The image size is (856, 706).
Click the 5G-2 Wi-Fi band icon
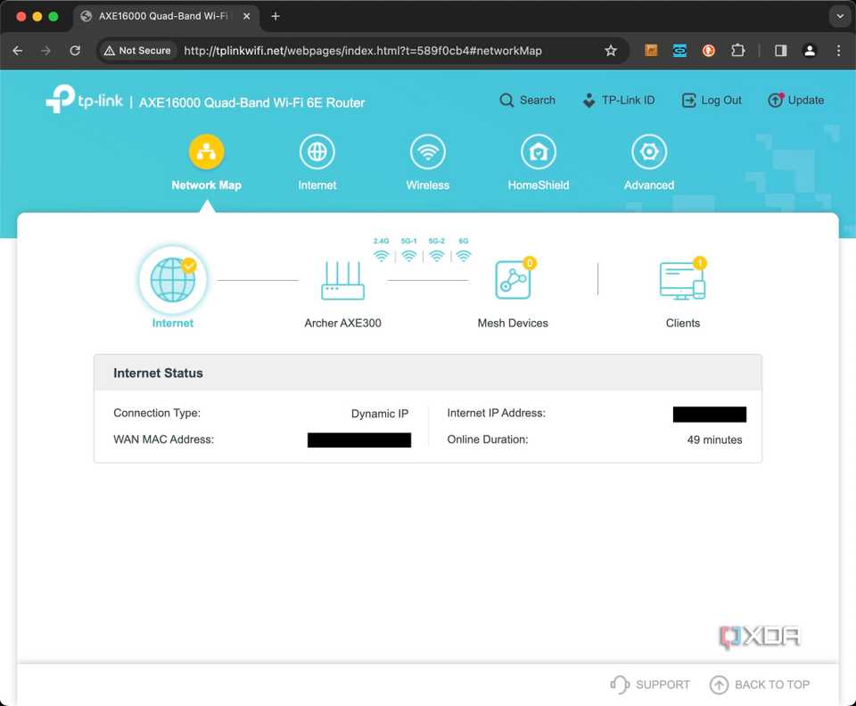(x=437, y=255)
